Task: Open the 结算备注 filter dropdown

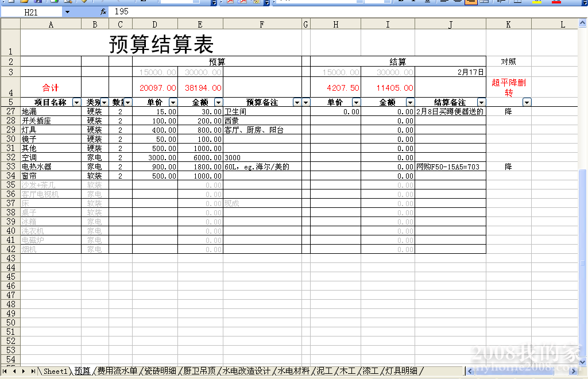Action: coord(481,102)
